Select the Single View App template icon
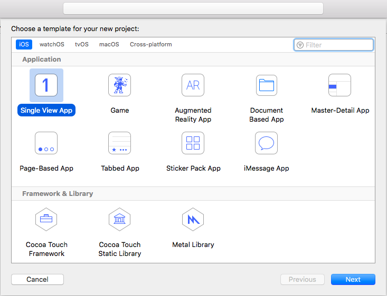387x296 pixels. tap(46, 85)
